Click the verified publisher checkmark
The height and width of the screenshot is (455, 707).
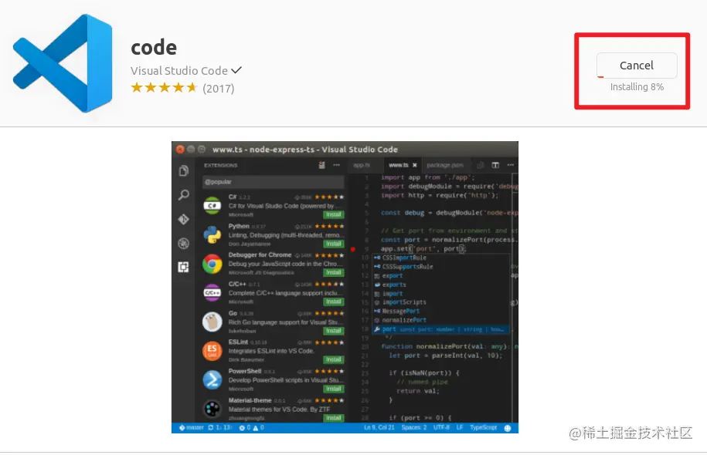click(236, 70)
